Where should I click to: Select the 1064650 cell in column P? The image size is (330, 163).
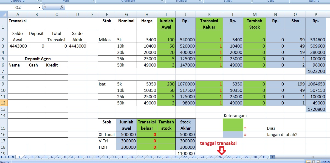pos(315,84)
